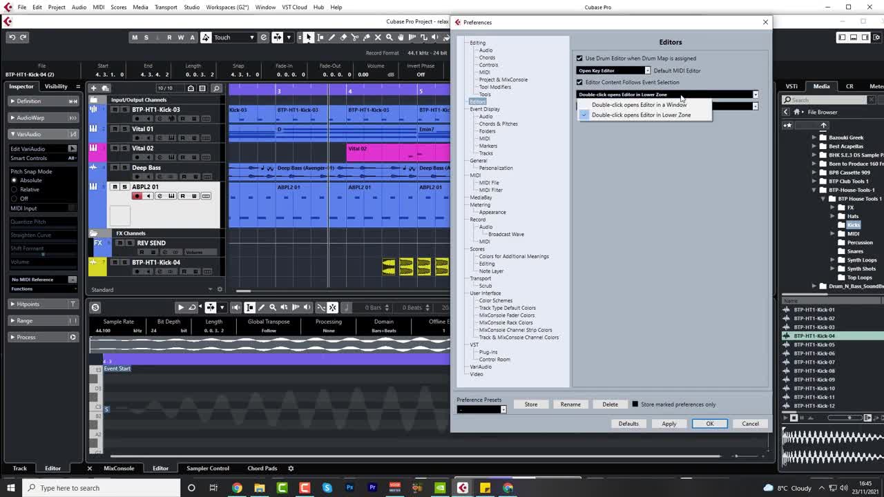Click Favorites star icon in Media browser
The height and width of the screenshot is (497, 884).
pyautogui.click(x=787, y=125)
